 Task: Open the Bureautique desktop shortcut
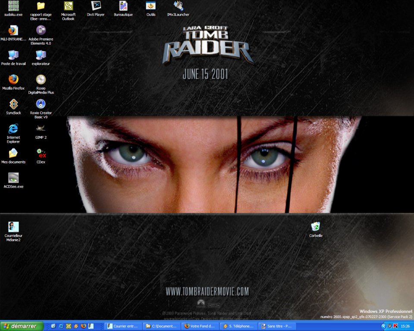(x=123, y=9)
